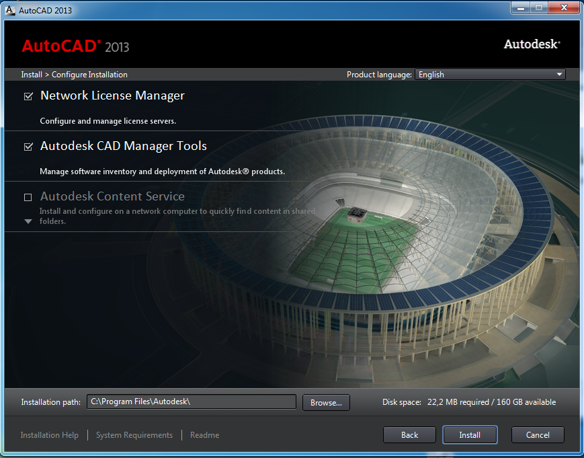Expand the Autodesk Content Service options arrow
Viewport: 584px width, 458px height.
pyautogui.click(x=28, y=221)
